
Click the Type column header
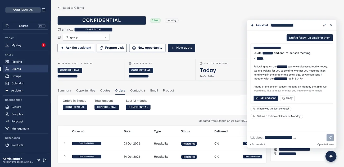(x=157, y=131)
